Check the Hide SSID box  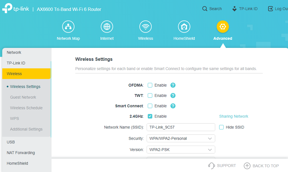(221, 127)
